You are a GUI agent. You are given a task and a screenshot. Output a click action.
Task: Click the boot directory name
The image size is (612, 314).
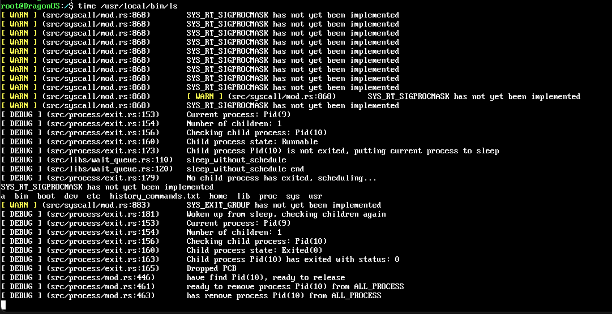46,196
